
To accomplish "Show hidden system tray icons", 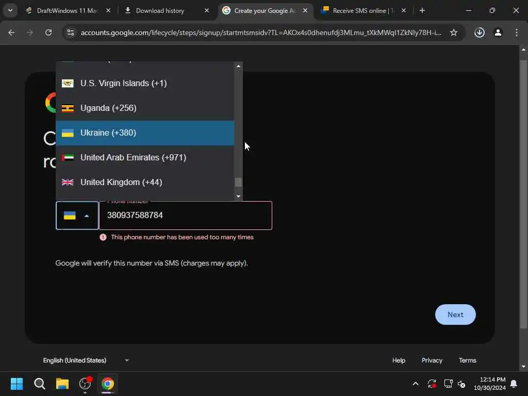I will 416,384.
